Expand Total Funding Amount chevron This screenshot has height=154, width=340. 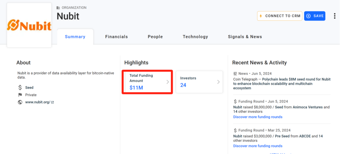point(168,82)
